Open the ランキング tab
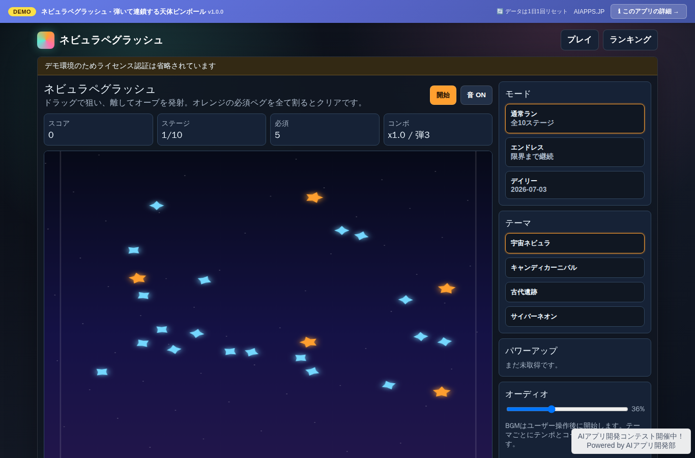This screenshot has height=458, width=695. [x=630, y=40]
